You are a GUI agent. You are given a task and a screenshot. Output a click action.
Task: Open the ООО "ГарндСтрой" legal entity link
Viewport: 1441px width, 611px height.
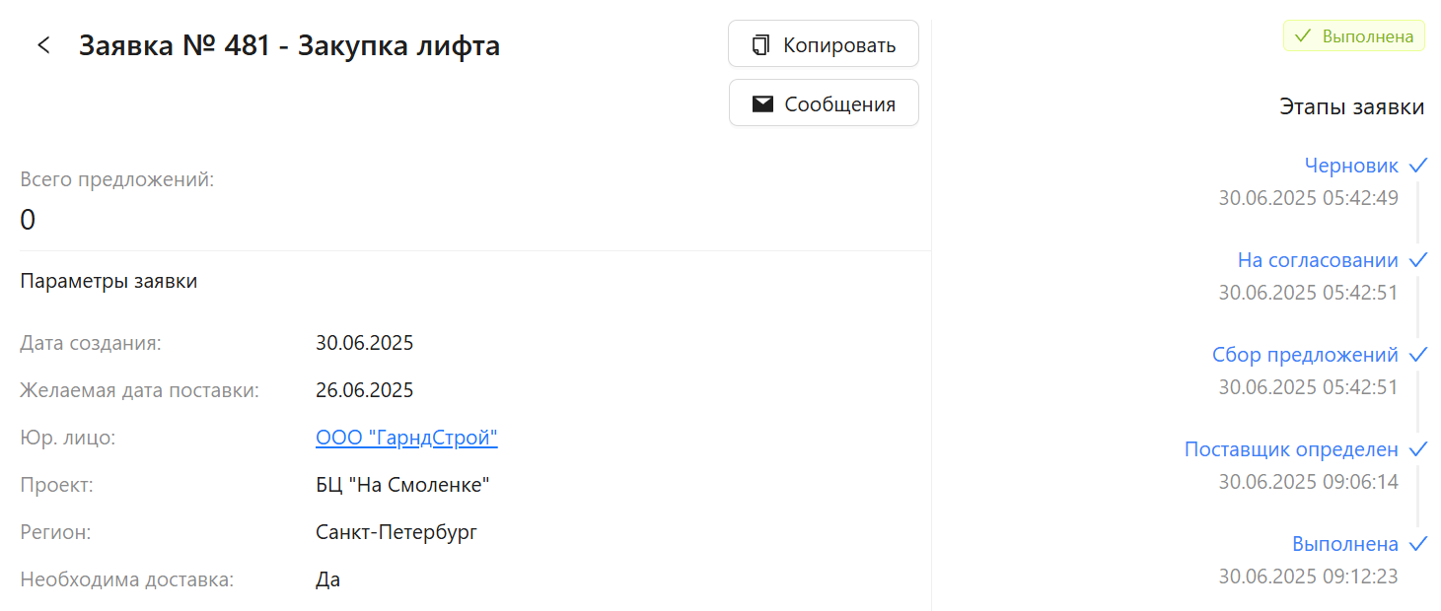point(406,438)
